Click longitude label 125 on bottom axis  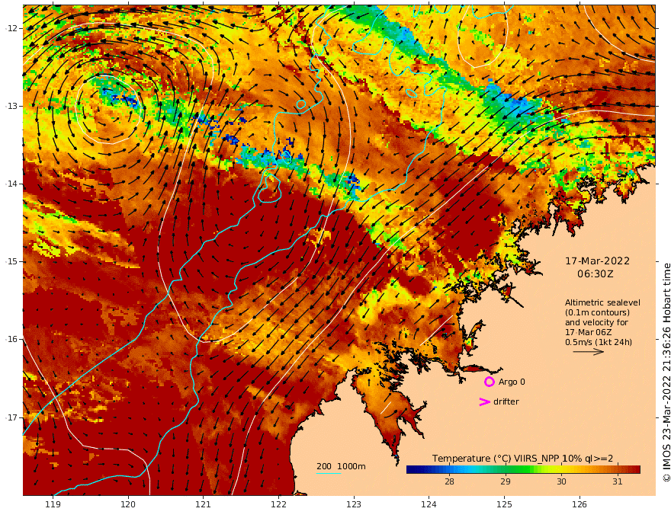505,504
